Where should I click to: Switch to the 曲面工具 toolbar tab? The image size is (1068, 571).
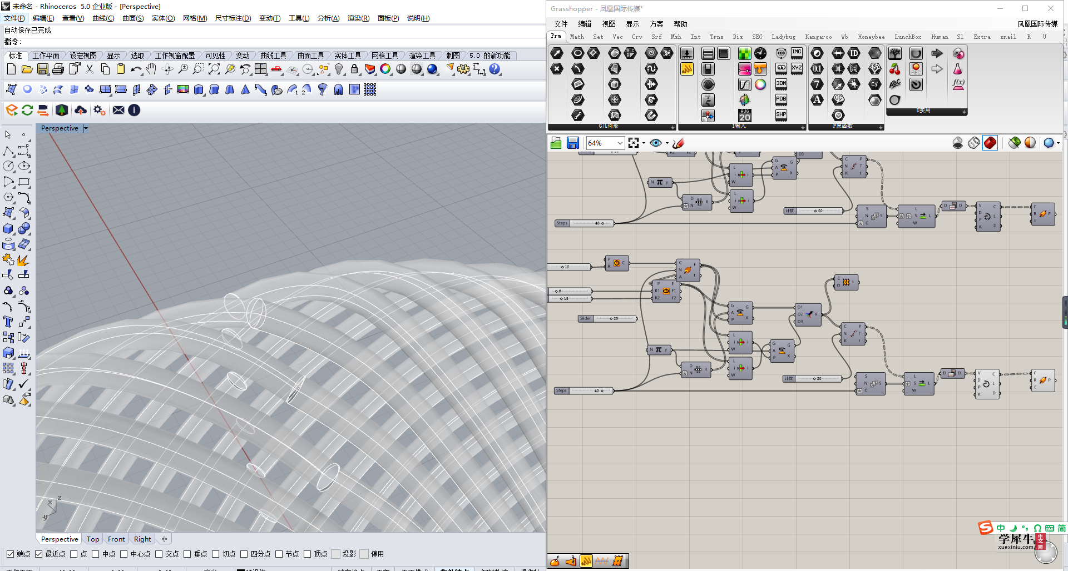(x=310, y=56)
